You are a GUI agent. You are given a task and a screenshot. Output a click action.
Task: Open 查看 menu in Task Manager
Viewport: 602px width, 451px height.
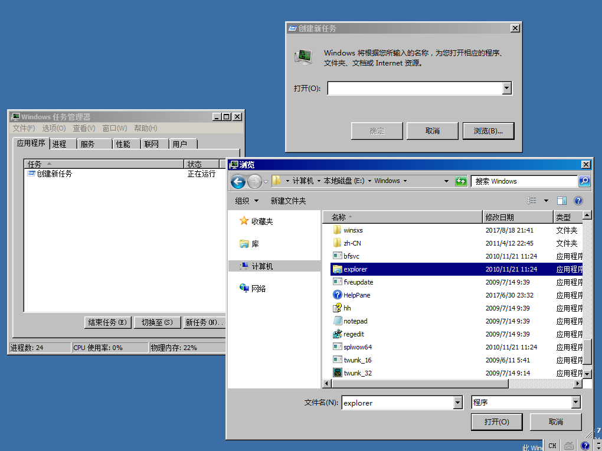(84, 128)
